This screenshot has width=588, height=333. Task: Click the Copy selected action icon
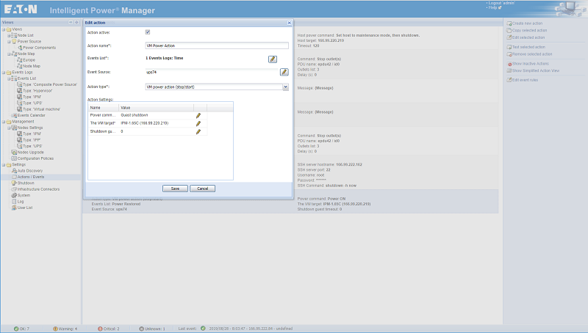pyautogui.click(x=509, y=30)
